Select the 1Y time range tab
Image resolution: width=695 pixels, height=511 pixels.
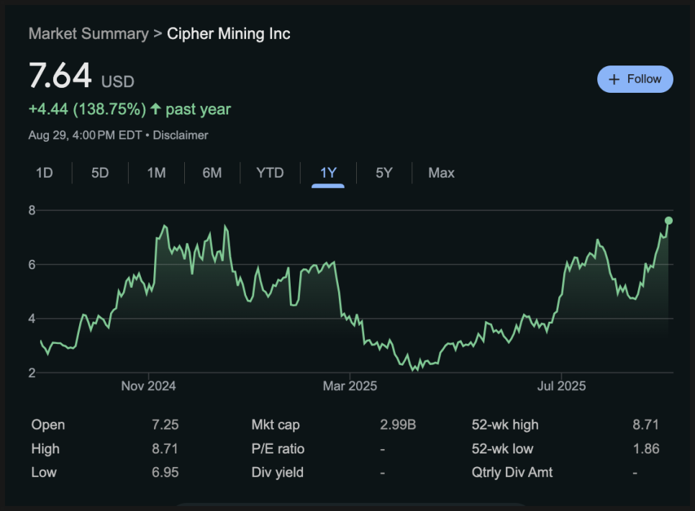pyautogui.click(x=328, y=173)
